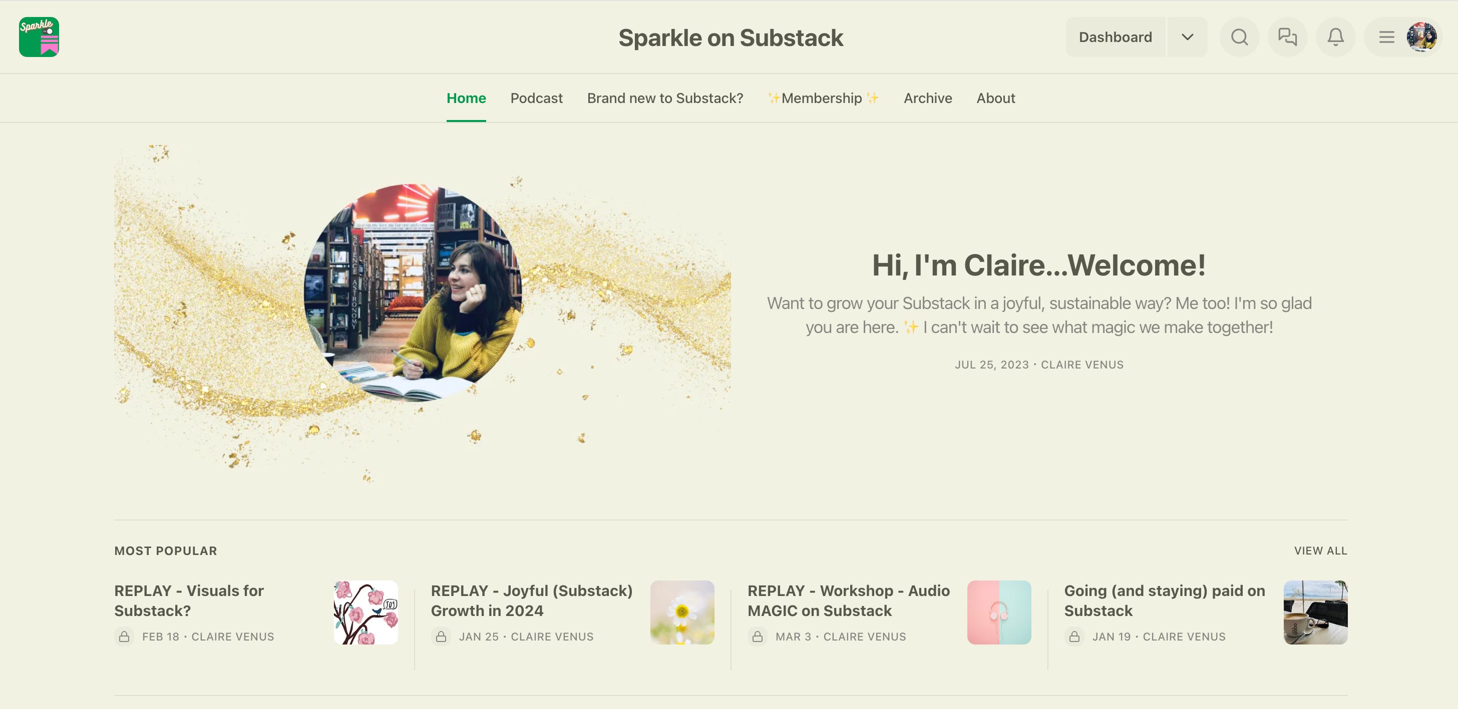Open Hi, I'm Claire...Welcome! post title
The image size is (1458, 709).
[x=1038, y=265]
